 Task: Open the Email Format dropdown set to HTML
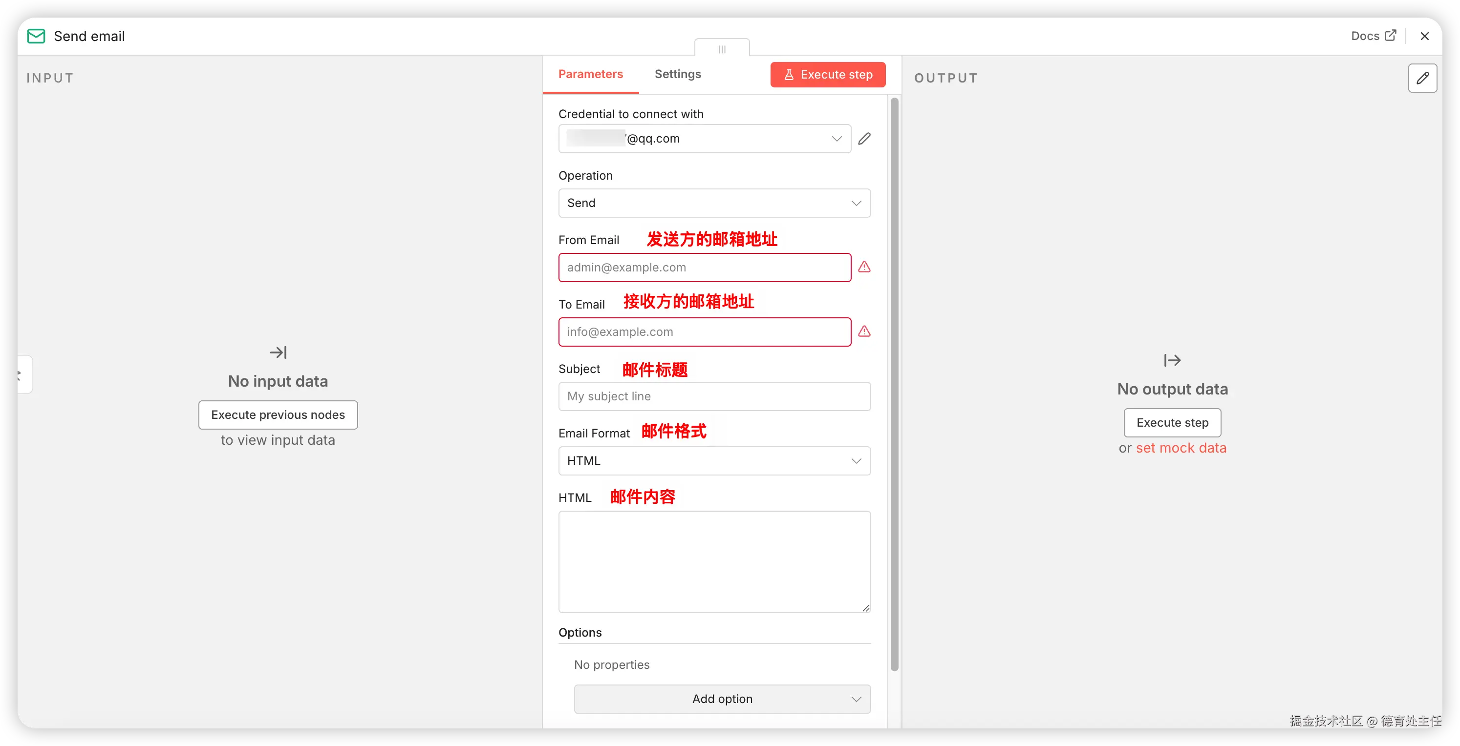[714, 460]
